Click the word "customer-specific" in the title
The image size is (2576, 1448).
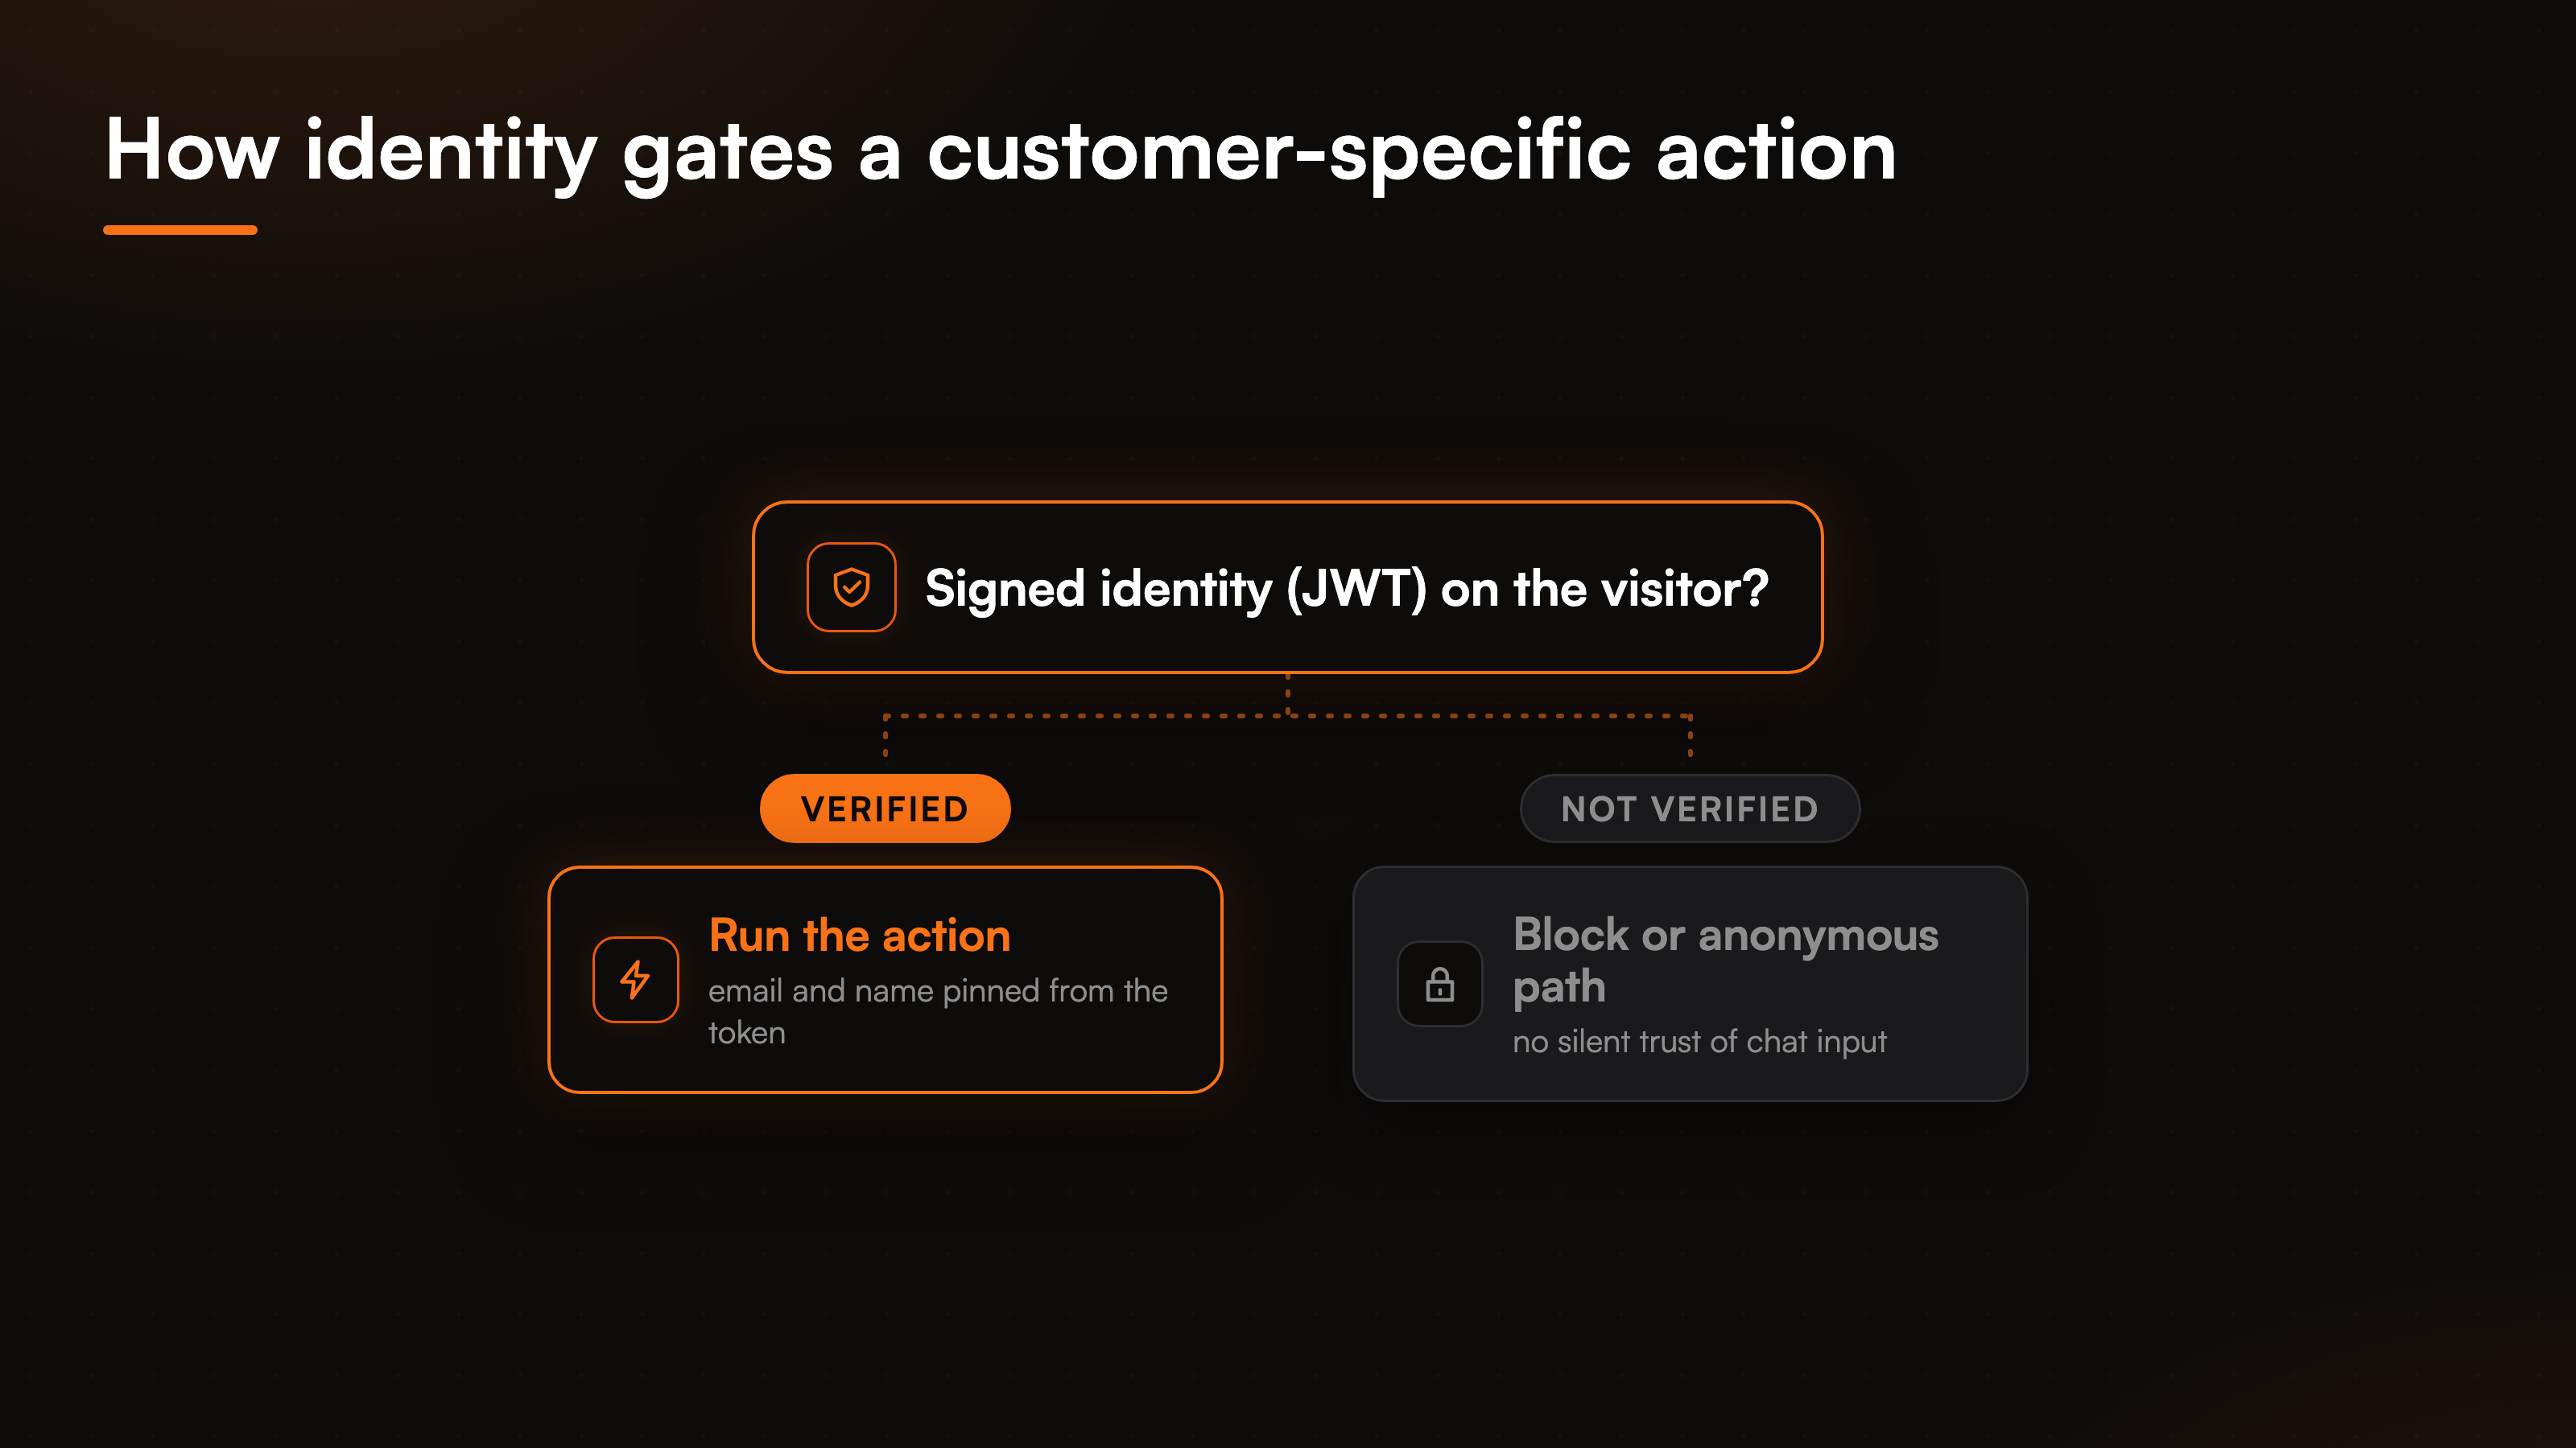(x=1278, y=152)
